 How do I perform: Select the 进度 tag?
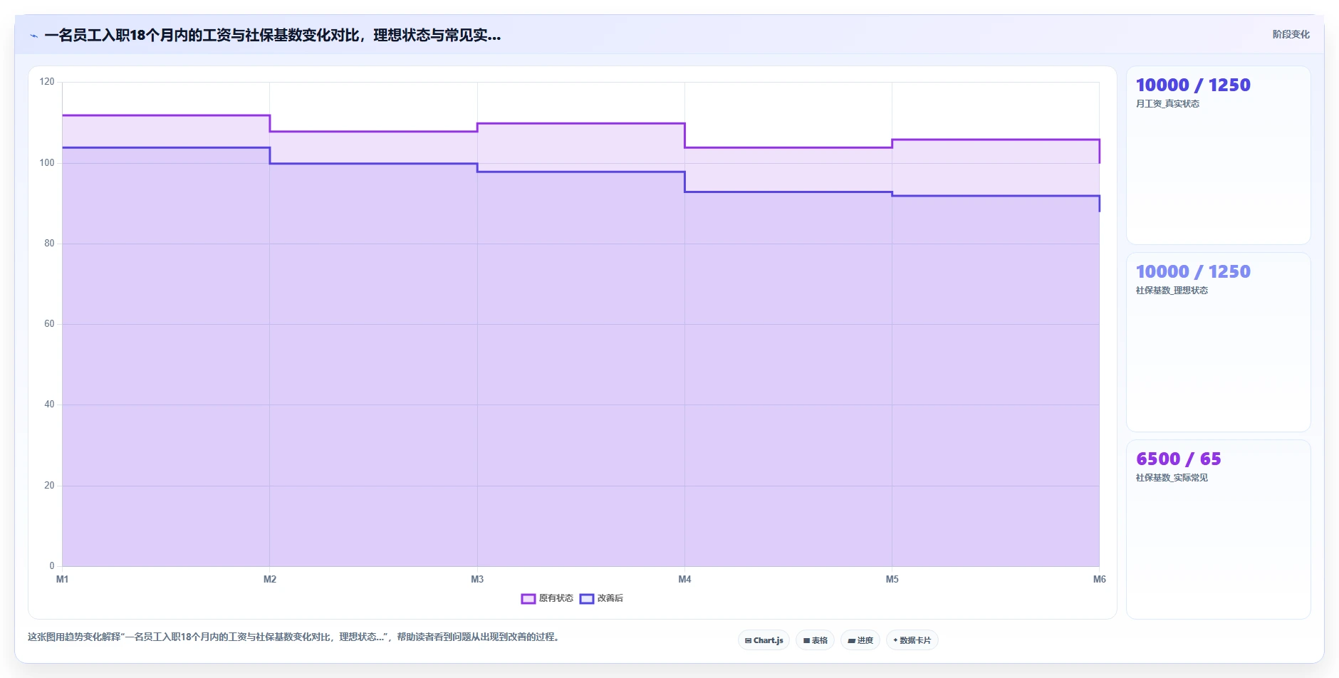860,640
